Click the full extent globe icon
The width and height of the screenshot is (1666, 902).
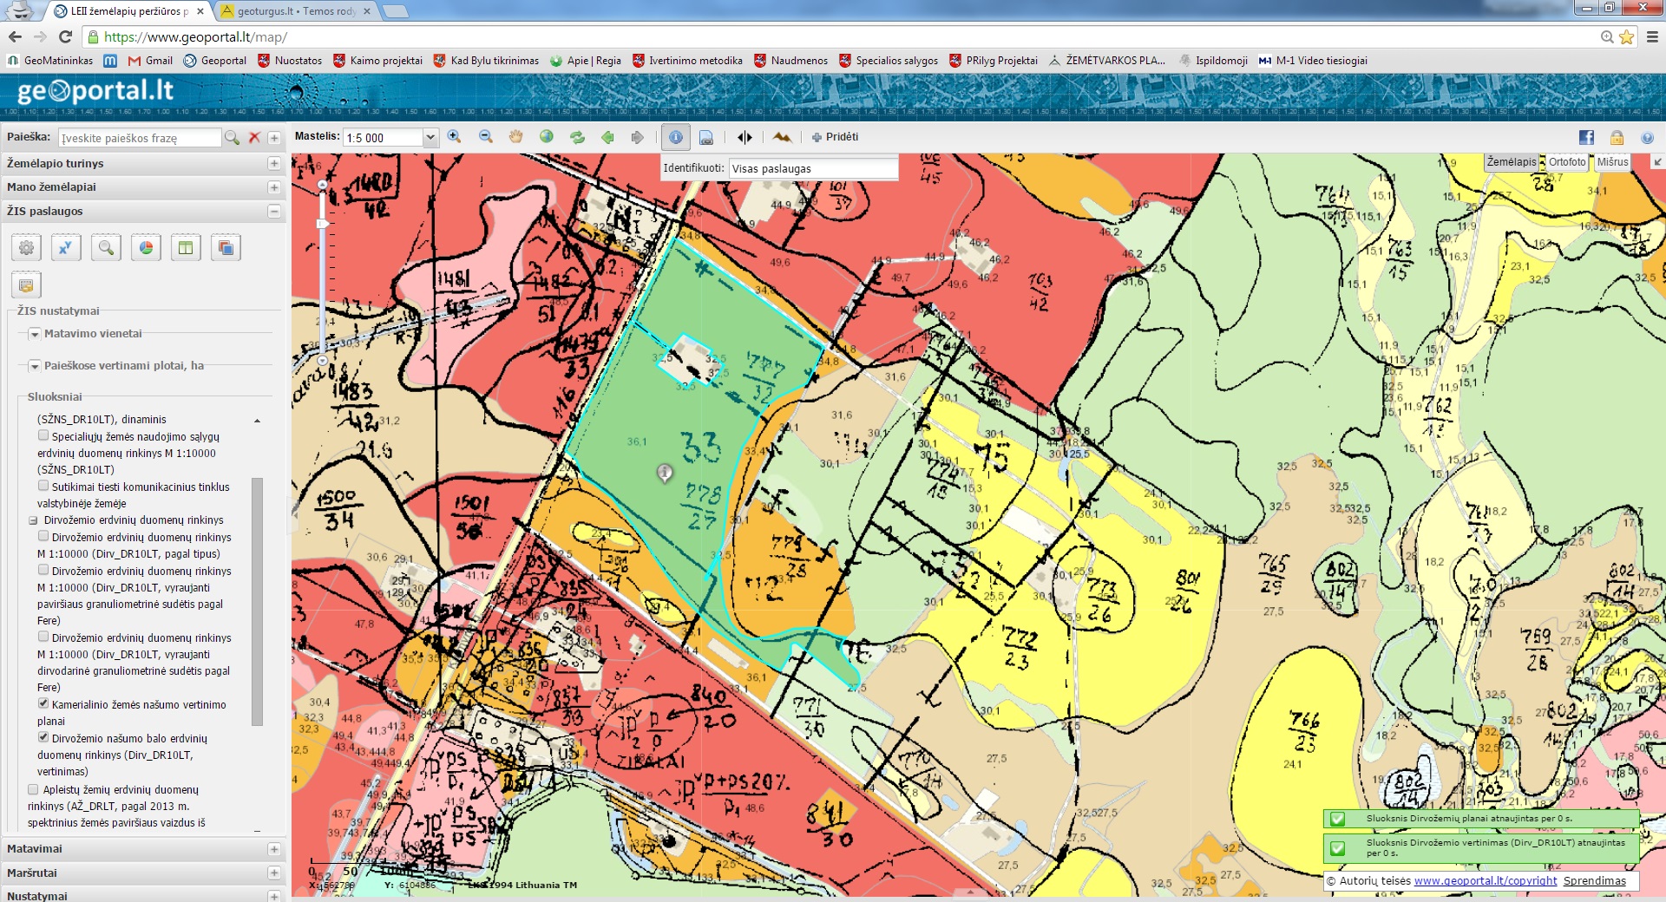[547, 137]
